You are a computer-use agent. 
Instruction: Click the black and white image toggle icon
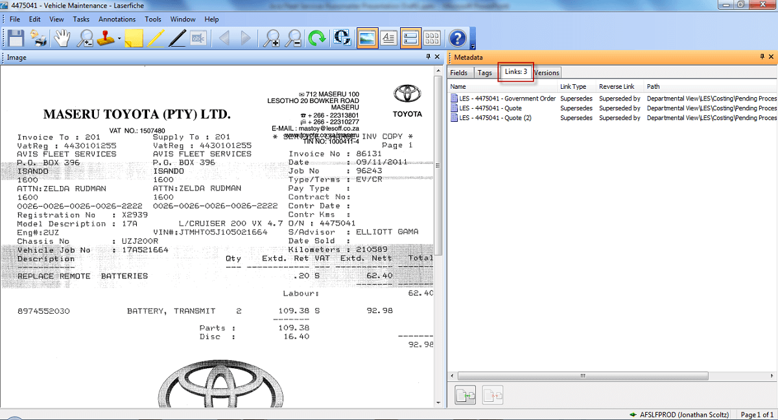tap(342, 38)
